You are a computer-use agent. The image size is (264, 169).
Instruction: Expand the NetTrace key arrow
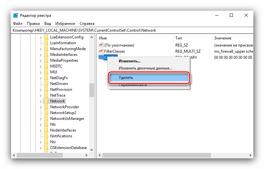40,95
